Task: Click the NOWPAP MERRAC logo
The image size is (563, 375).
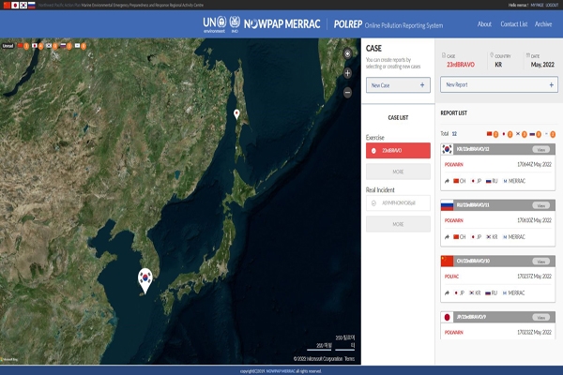Action: [x=281, y=24]
